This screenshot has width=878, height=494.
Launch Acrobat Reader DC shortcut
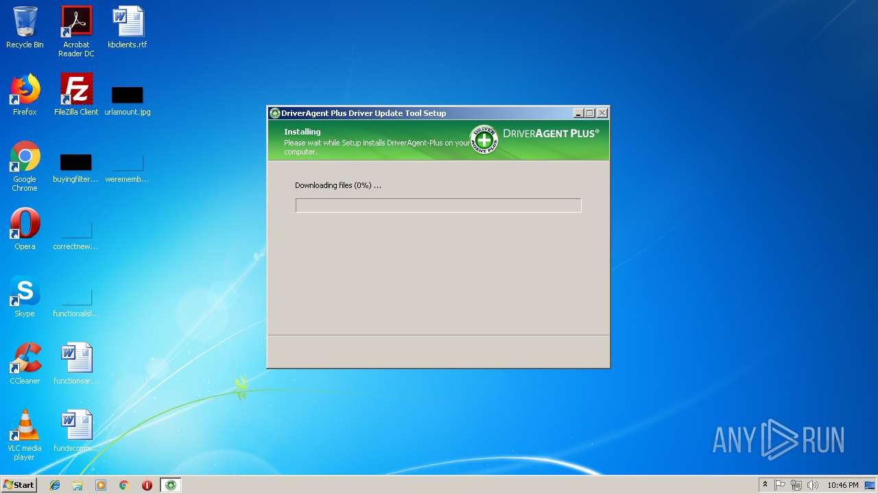pos(76,32)
